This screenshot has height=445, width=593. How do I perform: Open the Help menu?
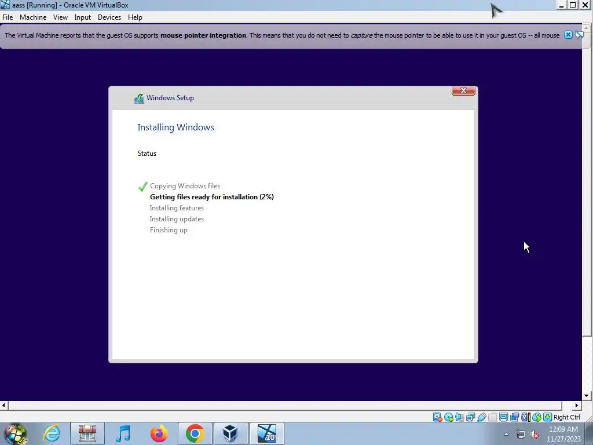point(135,17)
